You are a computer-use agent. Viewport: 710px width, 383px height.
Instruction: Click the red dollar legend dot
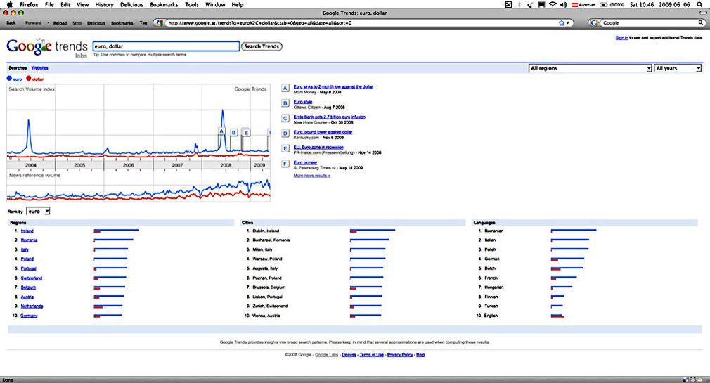(x=29, y=78)
